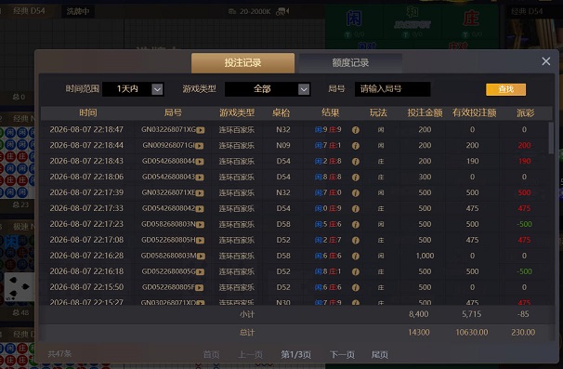Viewport: 563px width, 369px height.
Task: Click table N09 in 22:18:44 row
Action: pos(283,145)
